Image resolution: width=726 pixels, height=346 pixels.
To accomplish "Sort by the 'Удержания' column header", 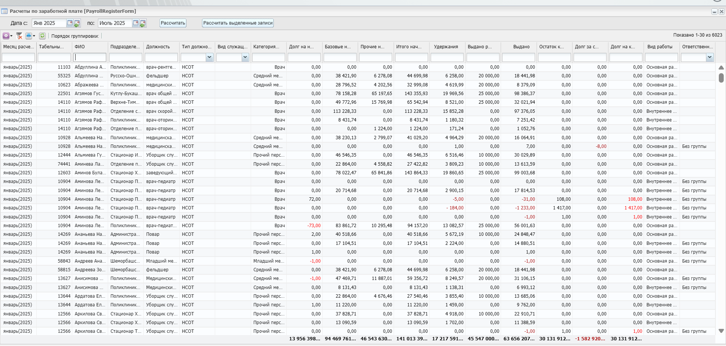I will pyautogui.click(x=447, y=47).
